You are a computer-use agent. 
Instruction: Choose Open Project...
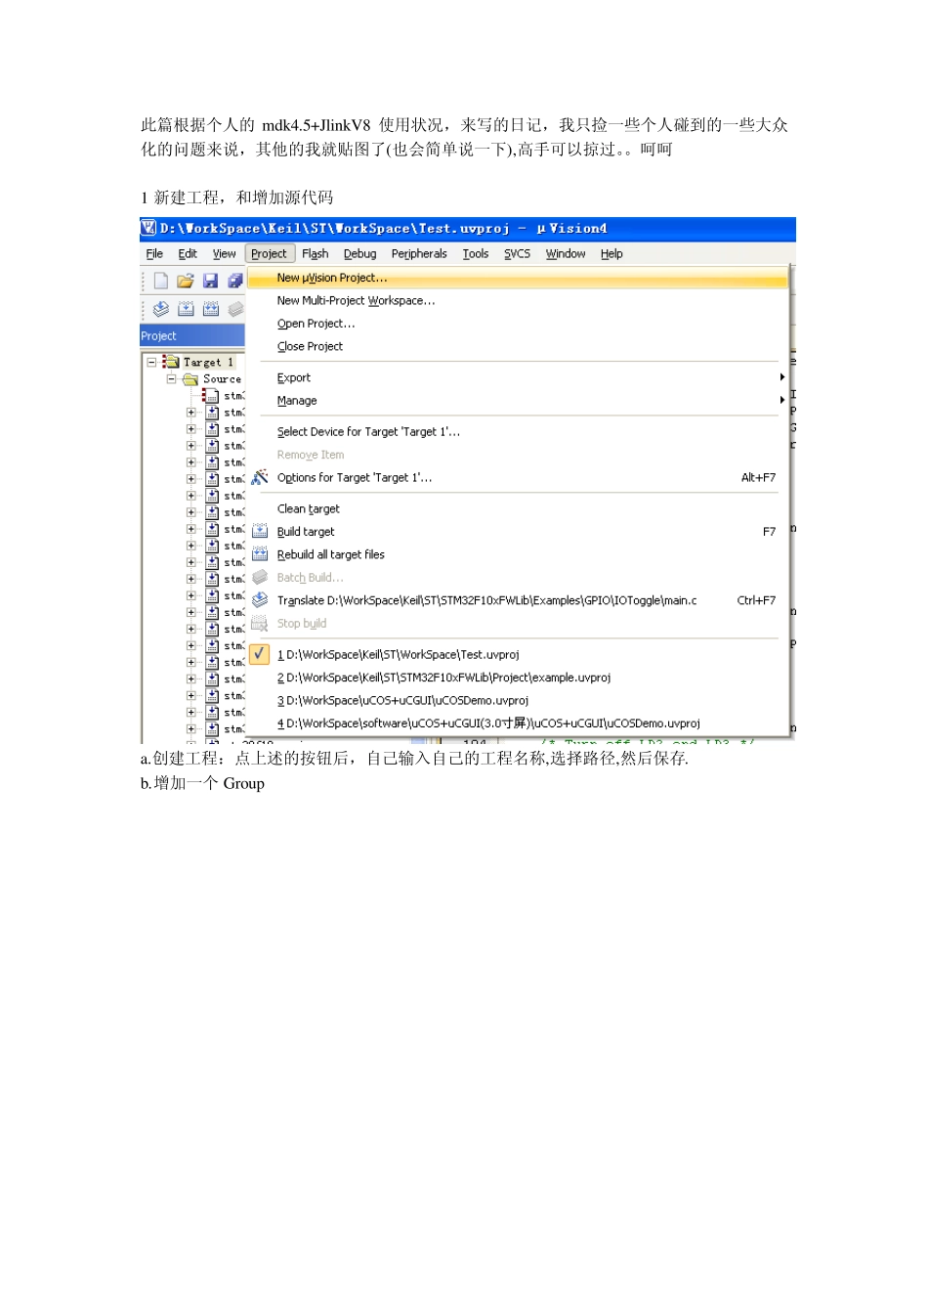pos(518,324)
